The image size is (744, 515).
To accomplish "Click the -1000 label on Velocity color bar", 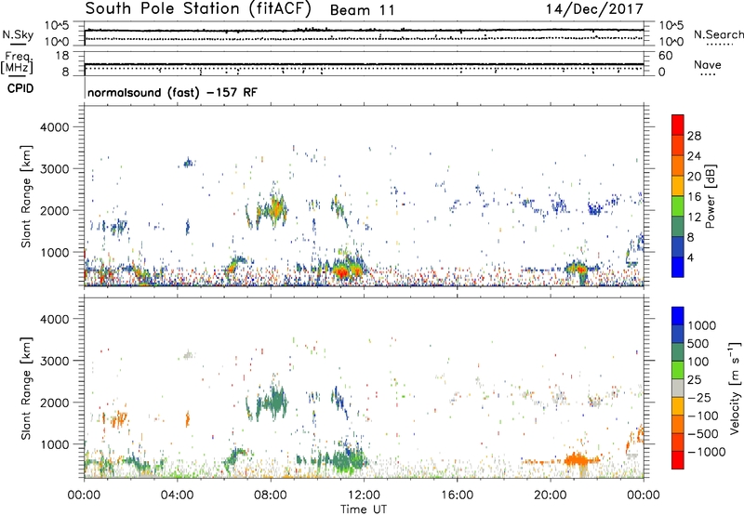I will 707,452.
